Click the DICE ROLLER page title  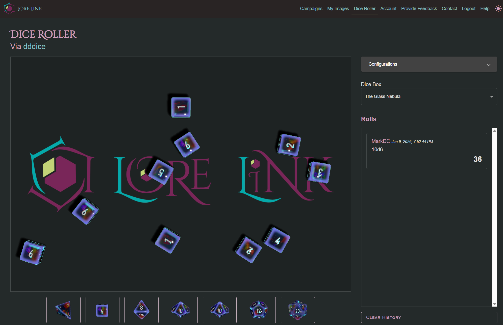pos(43,34)
